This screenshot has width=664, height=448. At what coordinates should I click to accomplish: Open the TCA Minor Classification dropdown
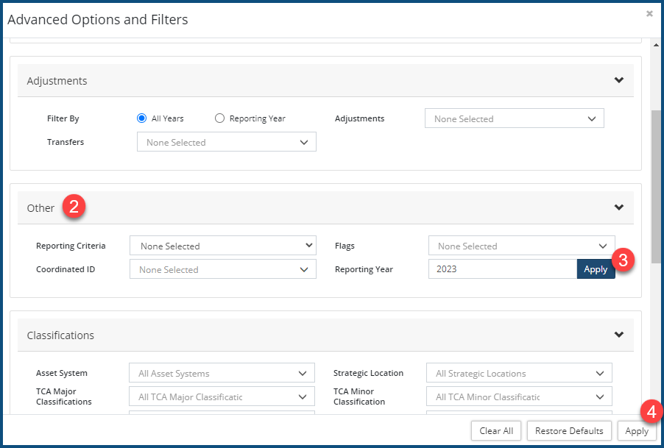pos(519,397)
